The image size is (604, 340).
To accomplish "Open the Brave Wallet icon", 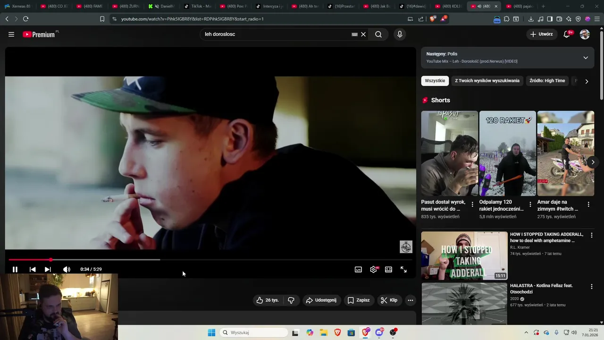I will point(559,19).
